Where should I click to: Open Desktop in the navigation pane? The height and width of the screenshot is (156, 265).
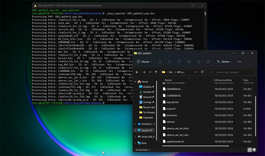click(146, 87)
